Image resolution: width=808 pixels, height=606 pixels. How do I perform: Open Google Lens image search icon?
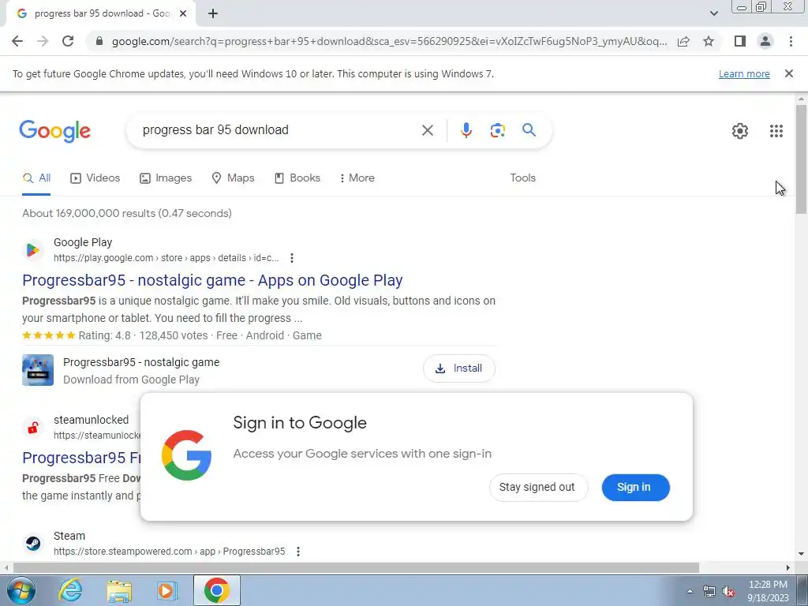click(x=497, y=130)
